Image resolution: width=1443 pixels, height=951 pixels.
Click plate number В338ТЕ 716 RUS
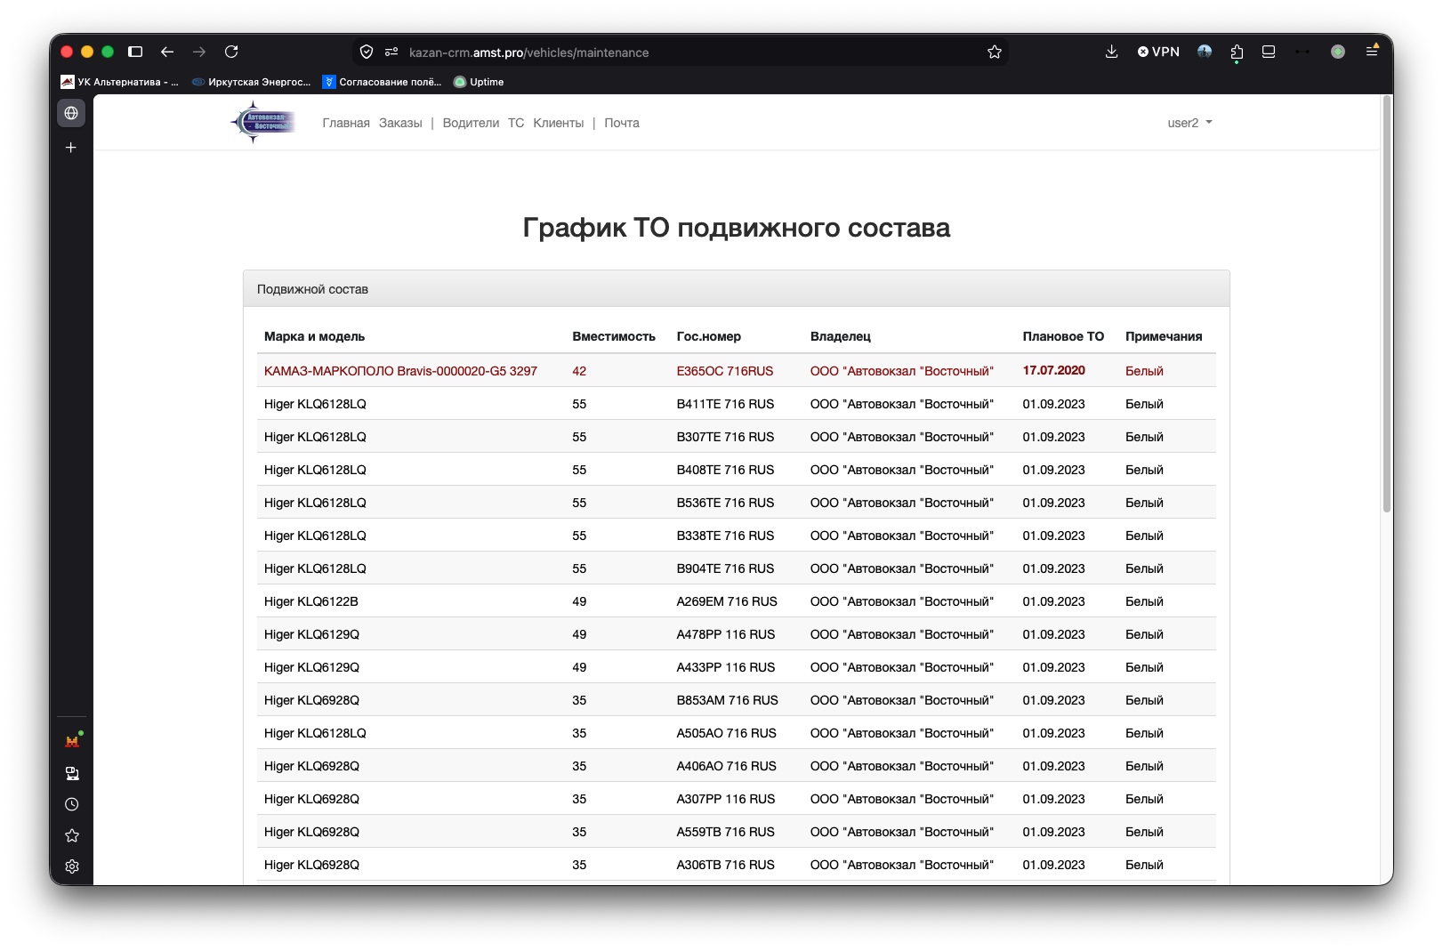pyautogui.click(x=725, y=536)
